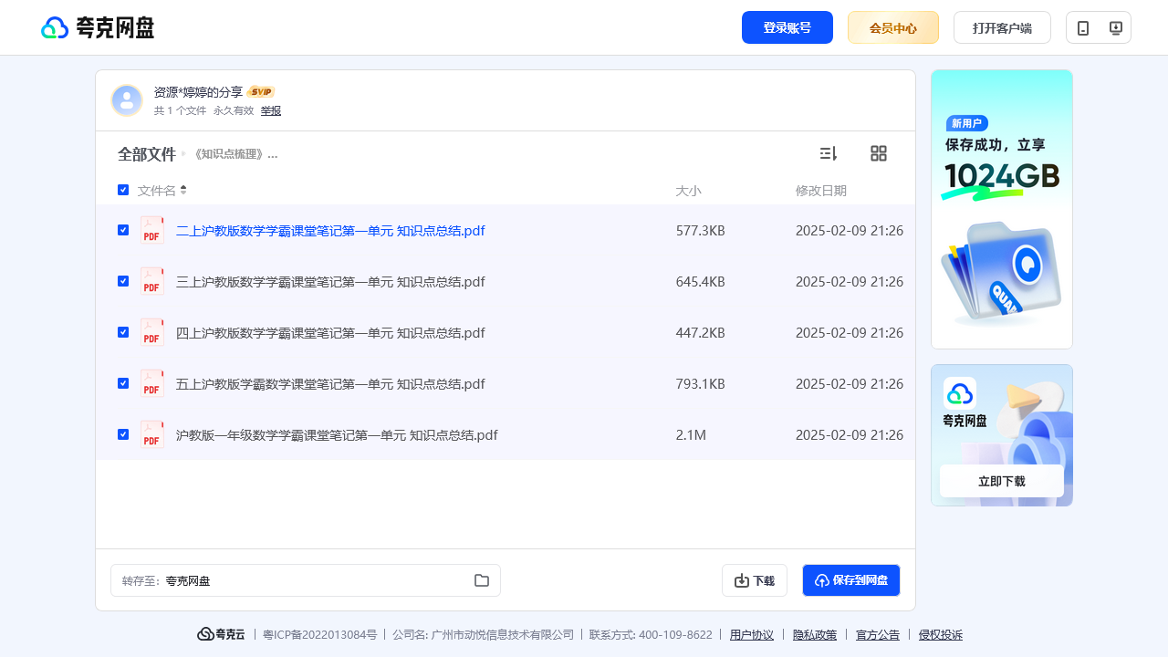Click the 下载 button
Image resolution: width=1168 pixels, height=657 pixels.
(755, 580)
